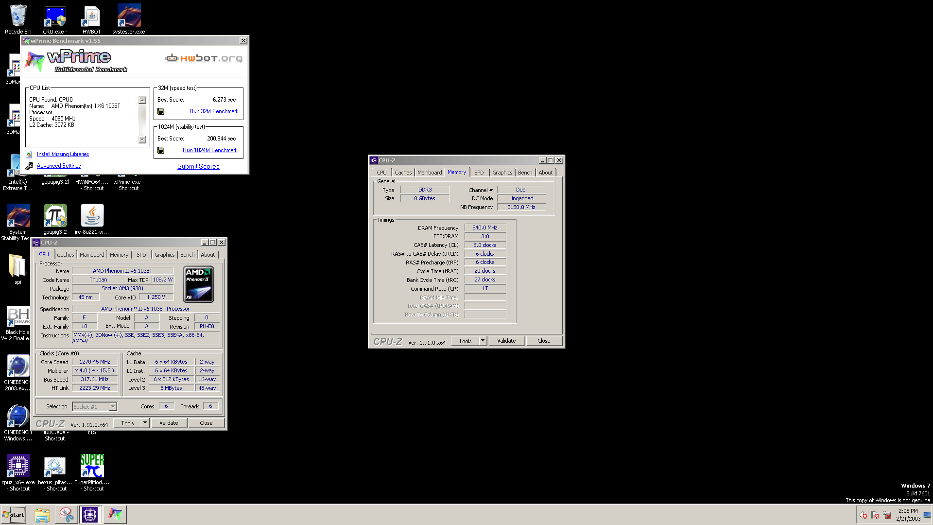Open SPD tab in CPU-Z Memory window
The width and height of the screenshot is (933, 525).
(x=479, y=173)
